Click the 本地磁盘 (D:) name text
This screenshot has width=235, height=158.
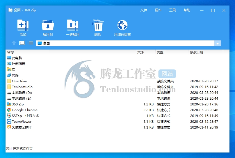tap(22, 93)
